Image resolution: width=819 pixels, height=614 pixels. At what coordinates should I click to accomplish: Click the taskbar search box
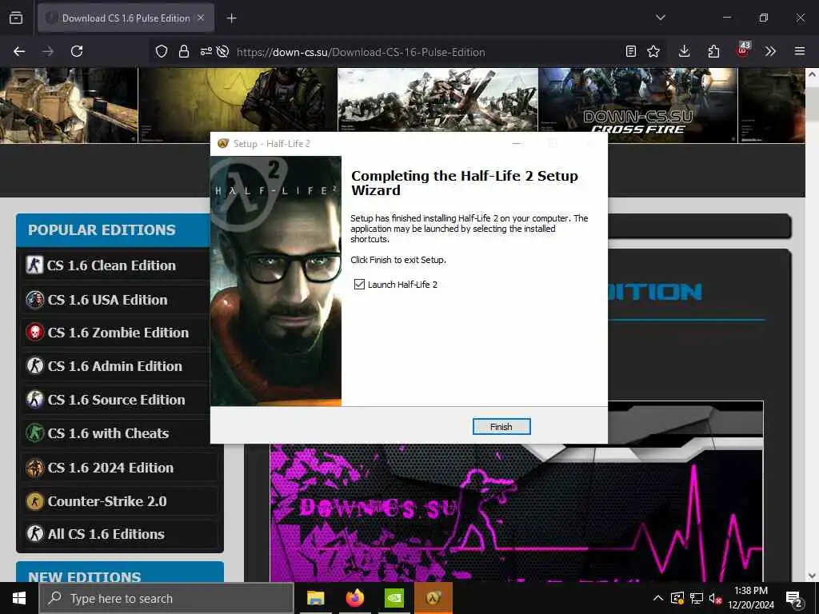(x=166, y=598)
